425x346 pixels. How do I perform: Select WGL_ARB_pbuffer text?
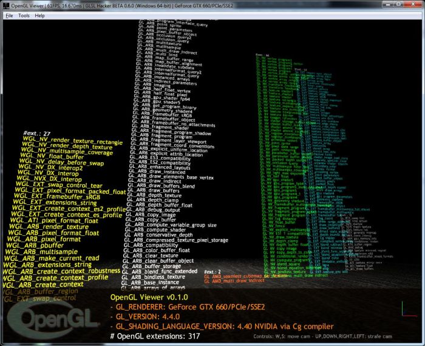(x=35, y=246)
